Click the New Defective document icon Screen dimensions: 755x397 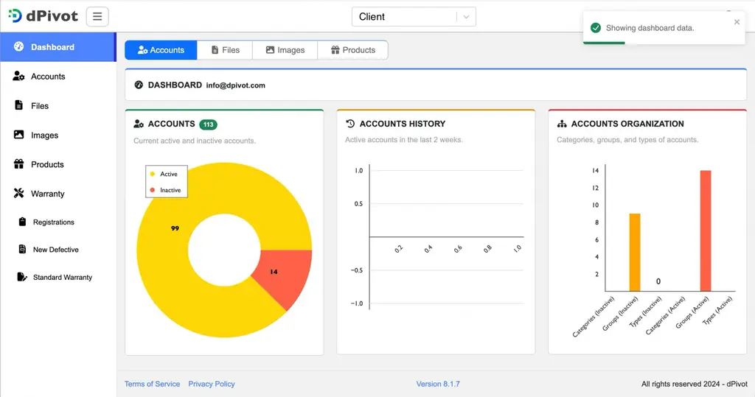pyautogui.click(x=22, y=249)
